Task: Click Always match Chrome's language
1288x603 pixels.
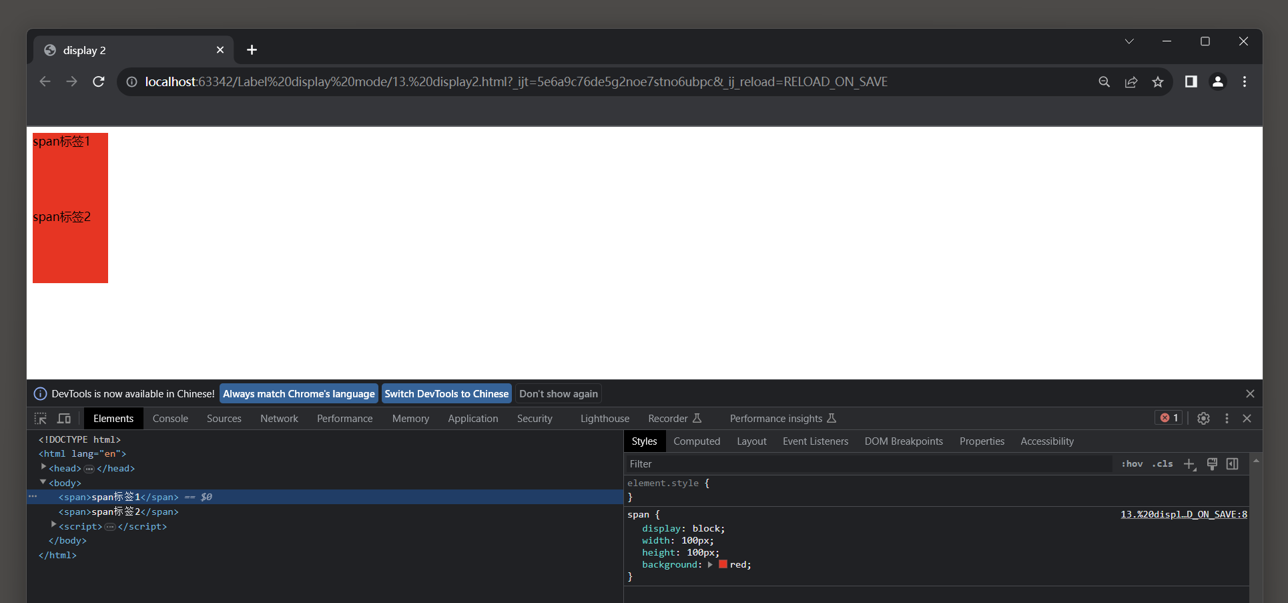Action: point(299,394)
